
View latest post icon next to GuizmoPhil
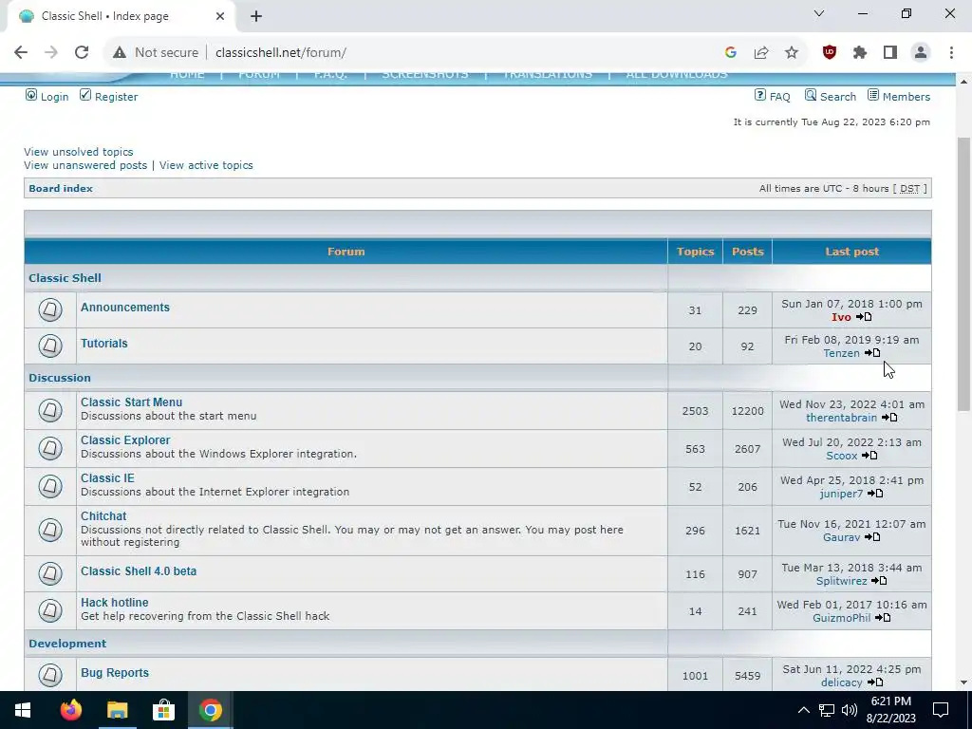coord(884,617)
